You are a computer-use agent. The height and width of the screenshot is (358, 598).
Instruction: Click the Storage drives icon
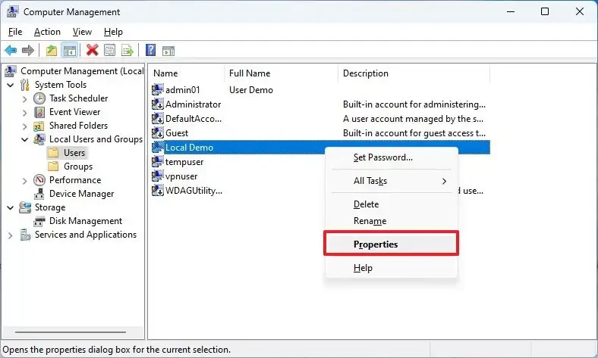25,207
